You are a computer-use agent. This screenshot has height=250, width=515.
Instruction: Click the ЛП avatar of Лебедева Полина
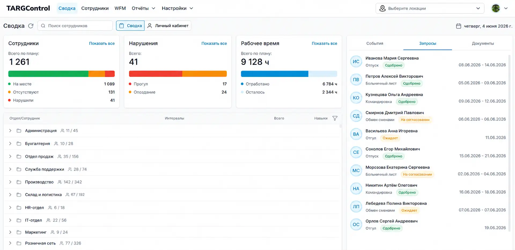click(356, 207)
